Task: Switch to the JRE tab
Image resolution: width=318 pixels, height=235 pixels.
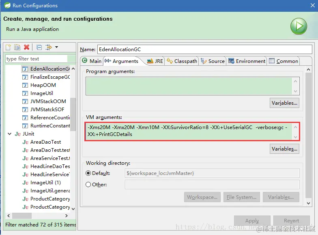Action: point(155,61)
